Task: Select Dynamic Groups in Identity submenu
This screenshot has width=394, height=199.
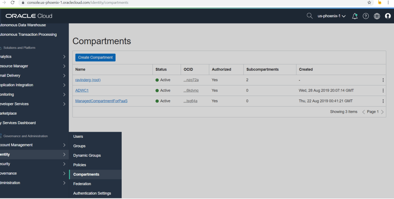Action: pos(87,156)
